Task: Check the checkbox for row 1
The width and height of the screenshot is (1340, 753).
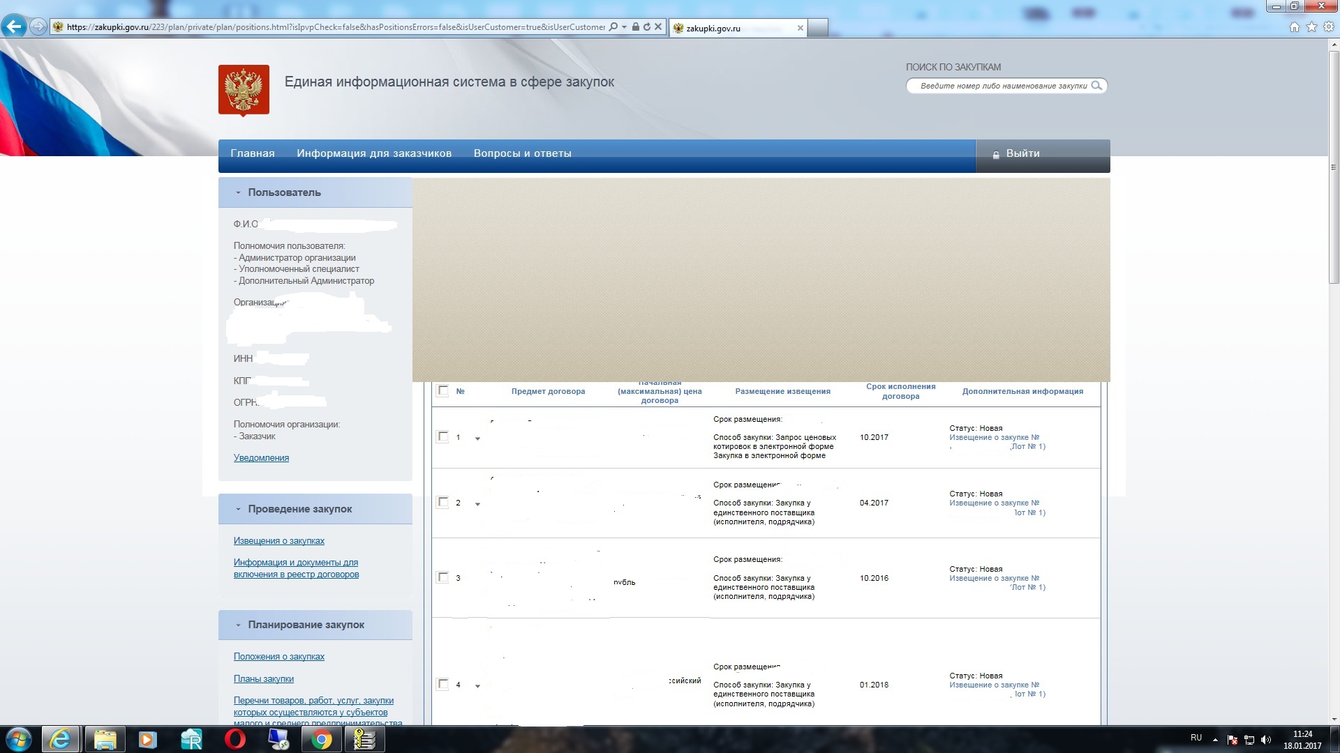Action: (442, 437)
